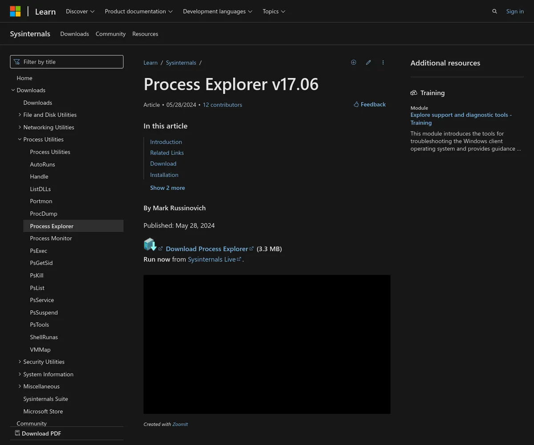
Task: Click the edit pencil icon
Action: (368, 63)
